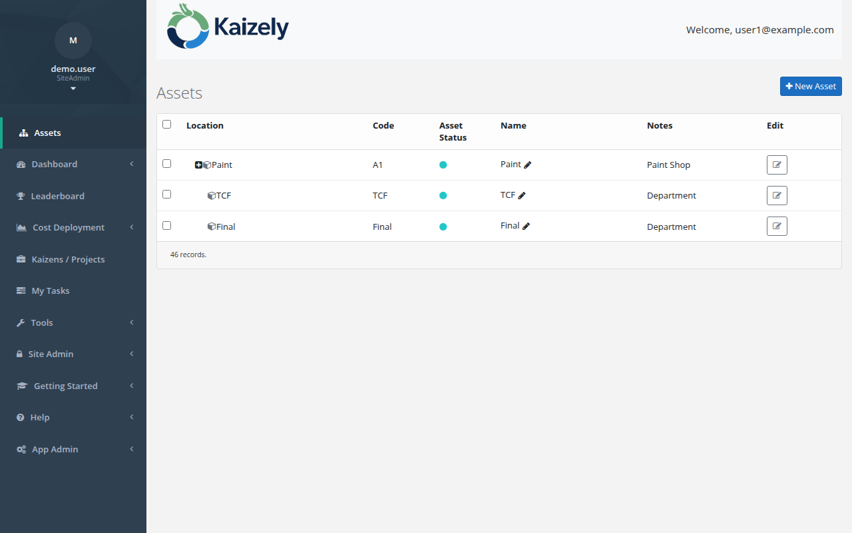Click the Assets sitemap icon in sidebar
Screen dimensions: 852x533
point(22,133)
